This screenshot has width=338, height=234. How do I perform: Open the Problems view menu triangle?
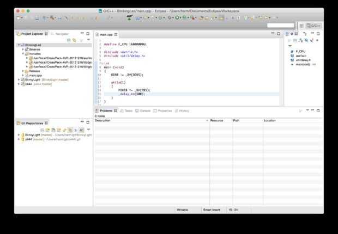coord(307,110)
